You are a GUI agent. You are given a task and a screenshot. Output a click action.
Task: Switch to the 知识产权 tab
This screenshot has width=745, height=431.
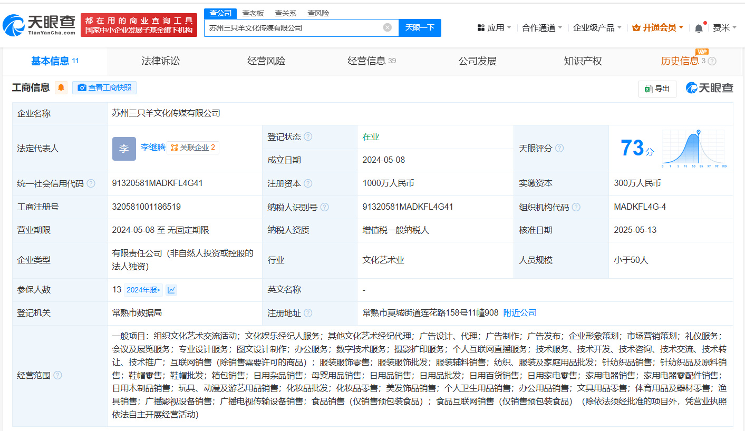click(583, 61)
